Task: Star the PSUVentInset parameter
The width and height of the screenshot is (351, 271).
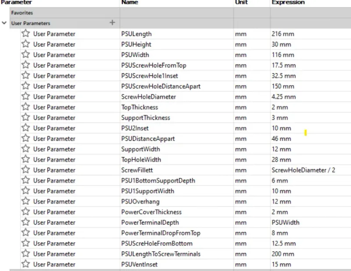Action: point(26,264)
